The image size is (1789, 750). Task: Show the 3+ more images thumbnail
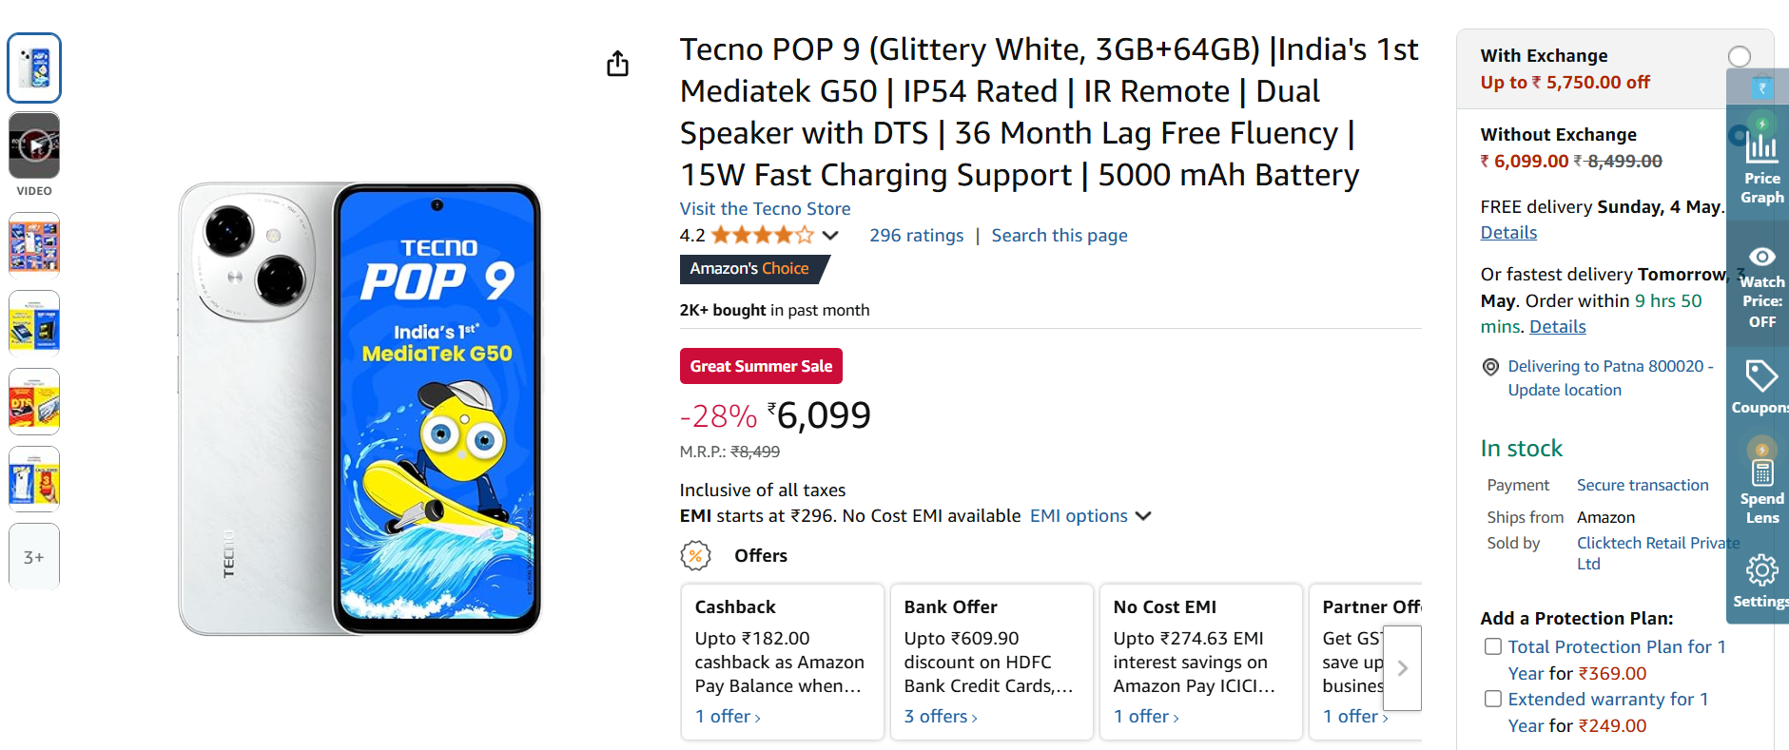(34, 557)
